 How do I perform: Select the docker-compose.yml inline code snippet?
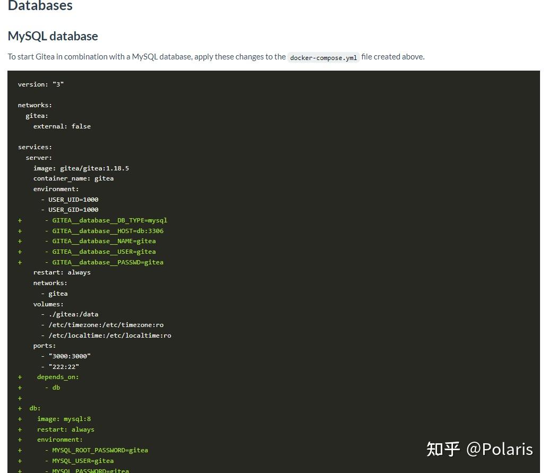tap(323, 57)
